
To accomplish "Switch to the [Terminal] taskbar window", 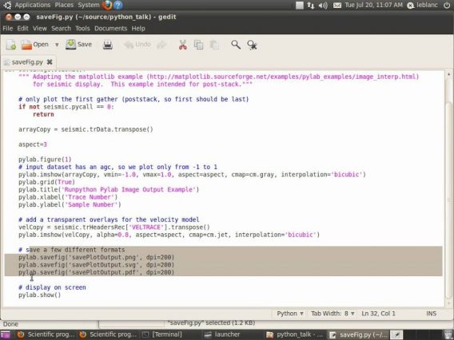I will (162, 334).
